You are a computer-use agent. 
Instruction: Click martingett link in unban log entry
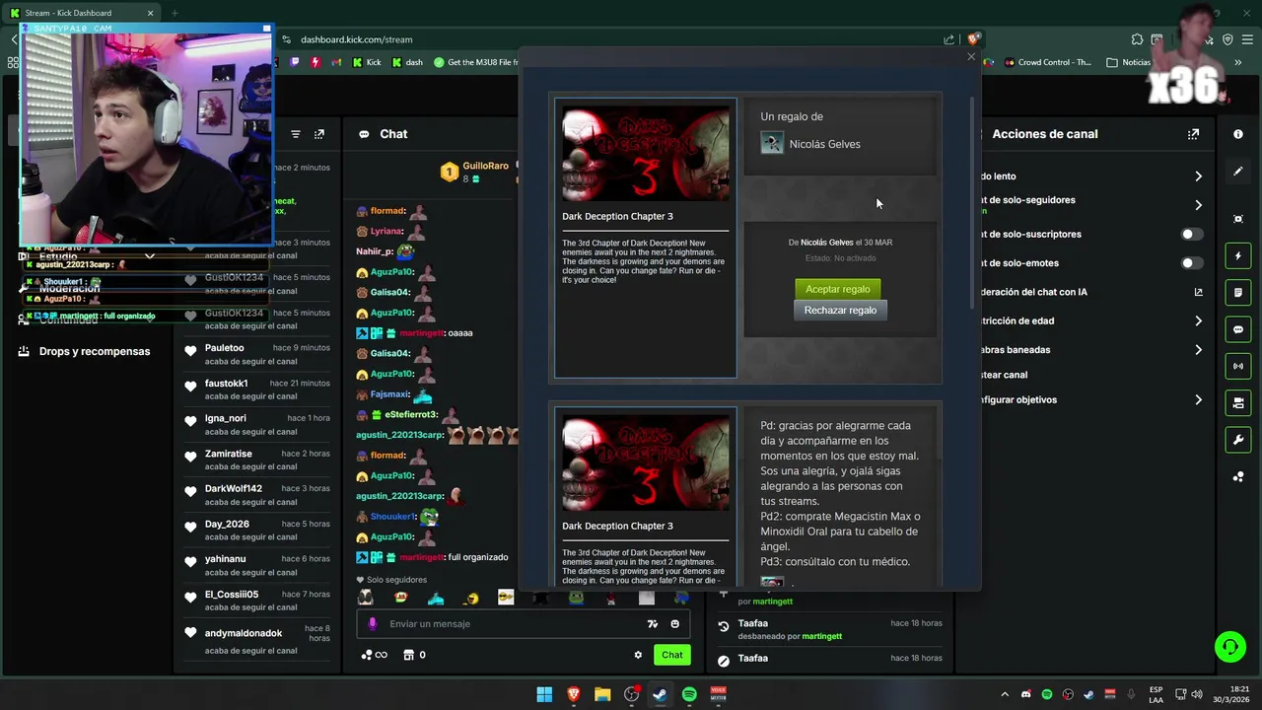point(822,637)
